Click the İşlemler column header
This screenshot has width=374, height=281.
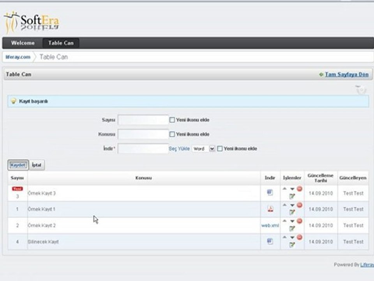point(292,178)
